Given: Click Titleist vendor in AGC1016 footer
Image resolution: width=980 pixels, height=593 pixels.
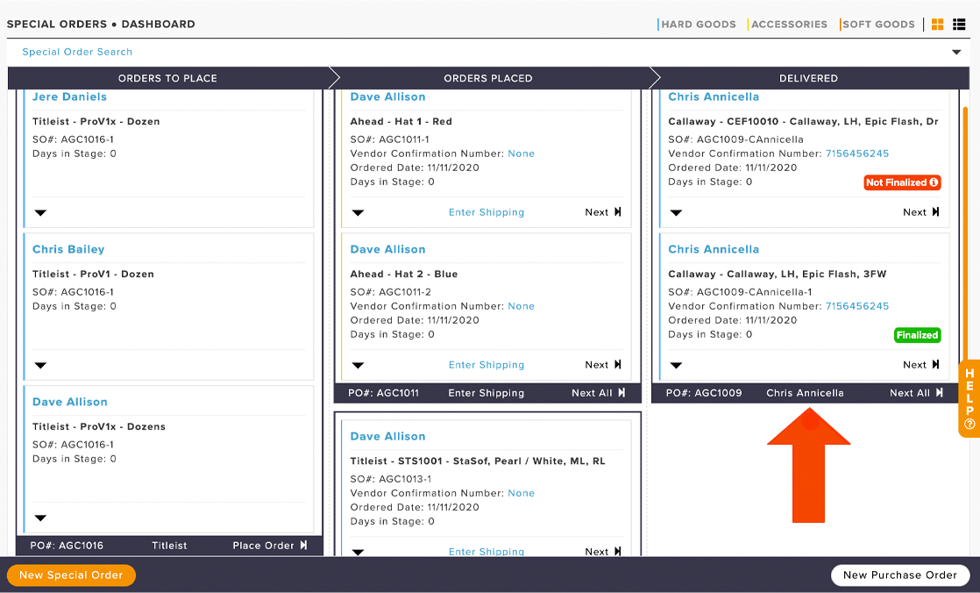Looking at the screenshot, I should tap(169, 547).
